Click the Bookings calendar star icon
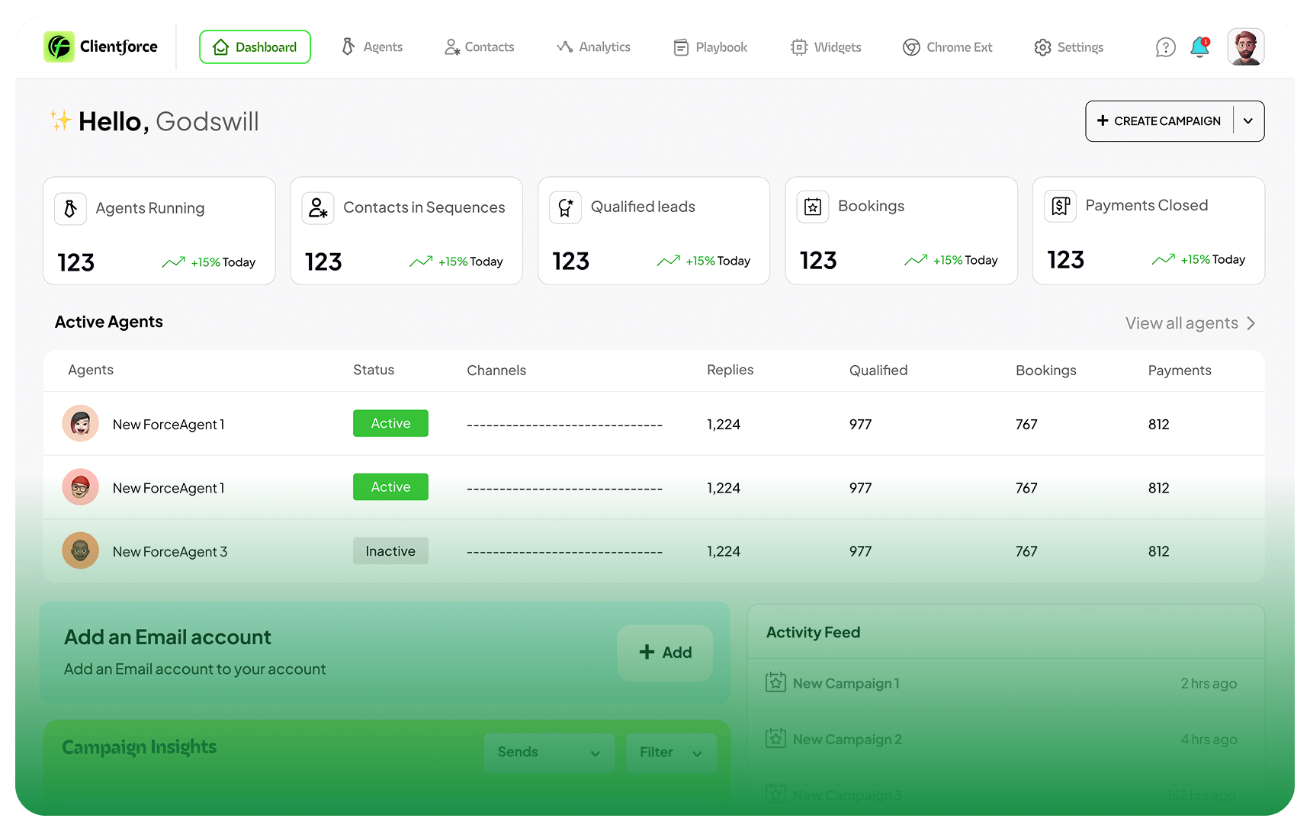Image resolution: width=1310 pixels, height=831 pixels. coord(813,207)
